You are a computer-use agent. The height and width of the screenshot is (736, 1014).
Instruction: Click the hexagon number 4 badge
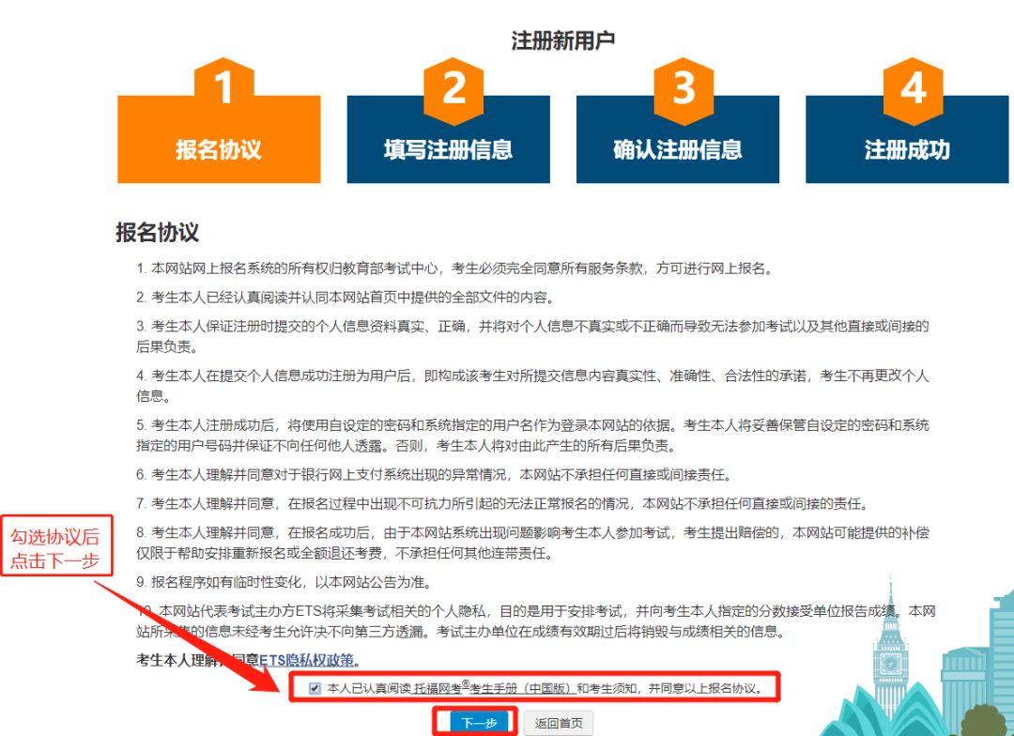coord(913,88)
